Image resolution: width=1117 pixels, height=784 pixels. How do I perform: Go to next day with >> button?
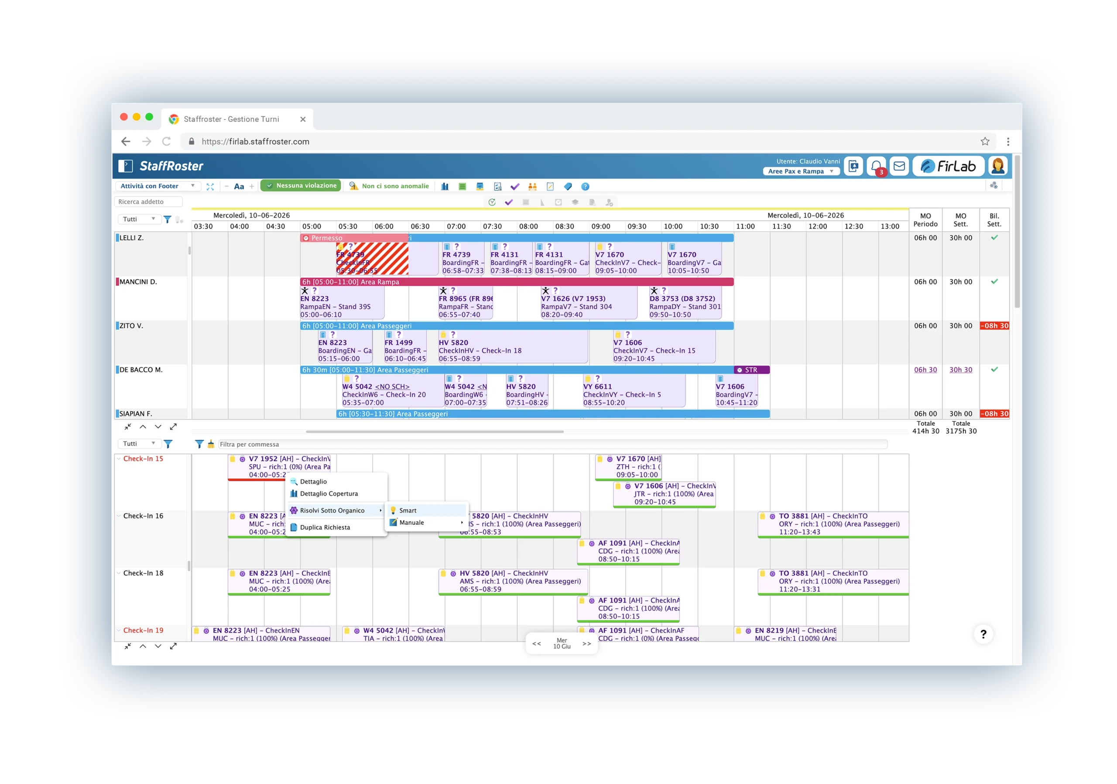(587, 644)
